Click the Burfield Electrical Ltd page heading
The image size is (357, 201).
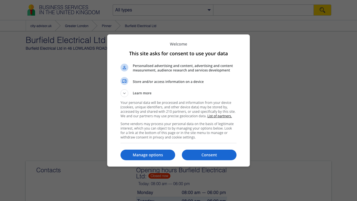[66, 40]
